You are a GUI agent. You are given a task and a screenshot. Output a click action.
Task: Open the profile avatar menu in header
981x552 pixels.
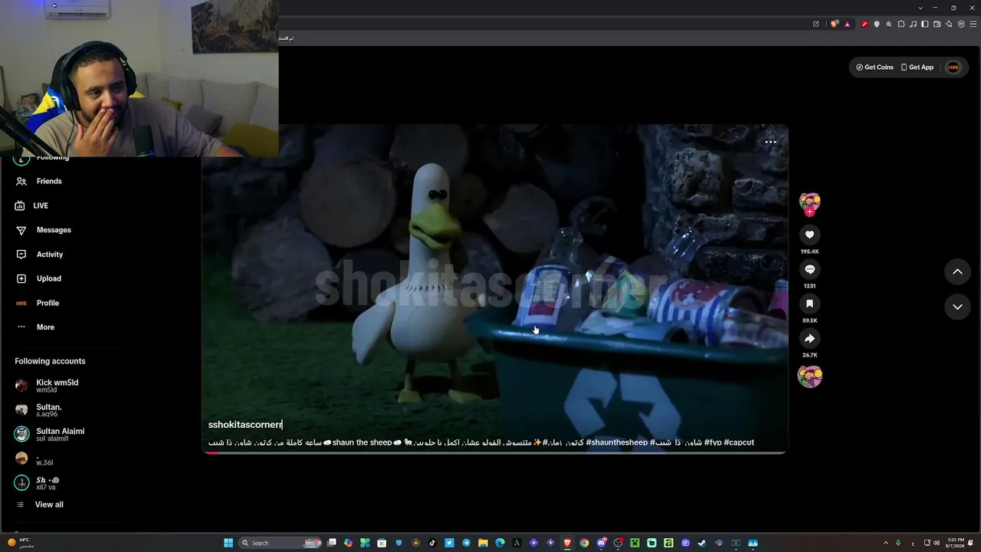pyautogui.click(x=953, y=67)
